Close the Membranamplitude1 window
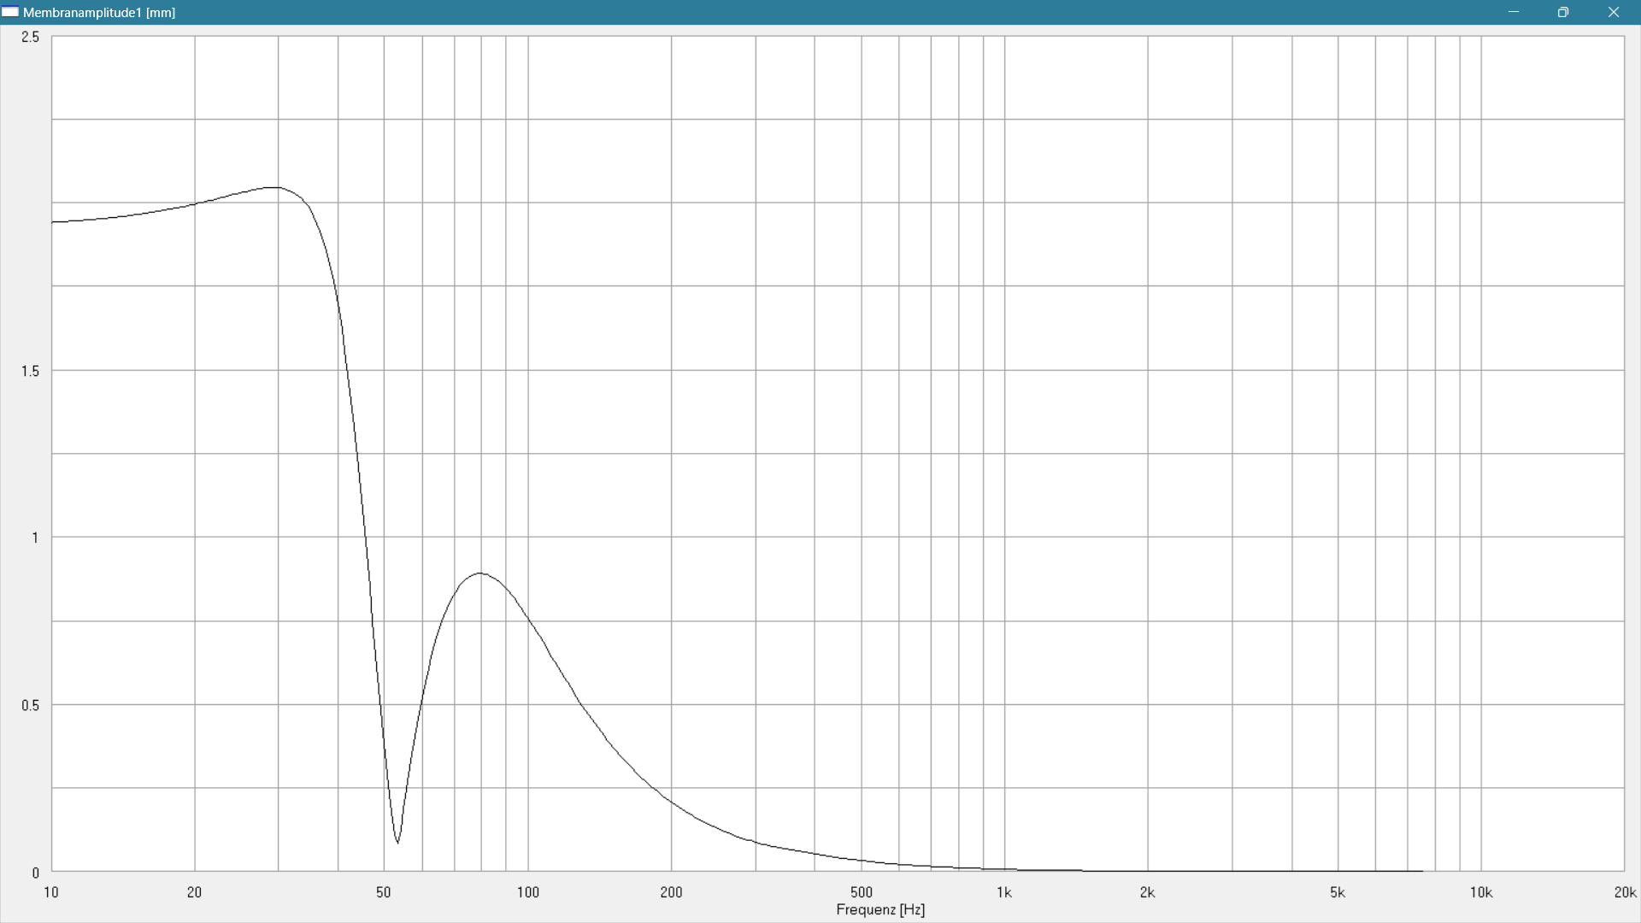The height and width of the screenshot is (923, 1641). point(1614,12)
